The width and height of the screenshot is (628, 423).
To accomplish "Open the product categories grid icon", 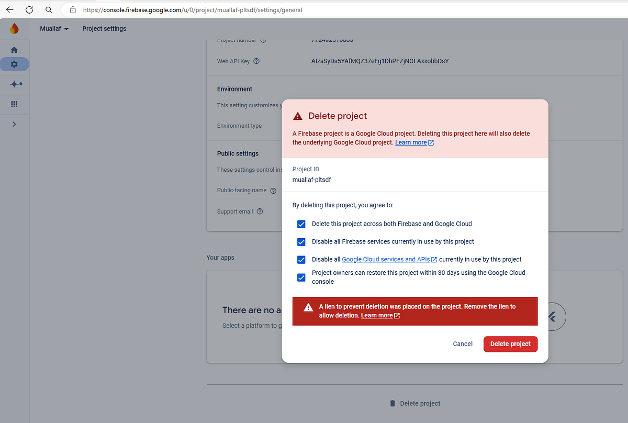I will pyautogui.click(x=14, y=104).
